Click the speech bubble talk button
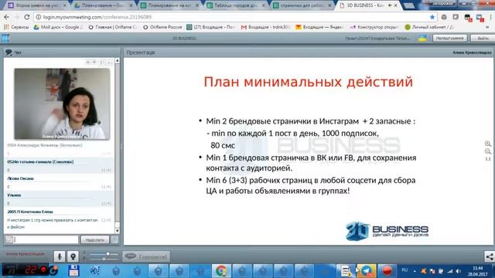The height and width of the screenshot is (278, 495). [146, 256]
